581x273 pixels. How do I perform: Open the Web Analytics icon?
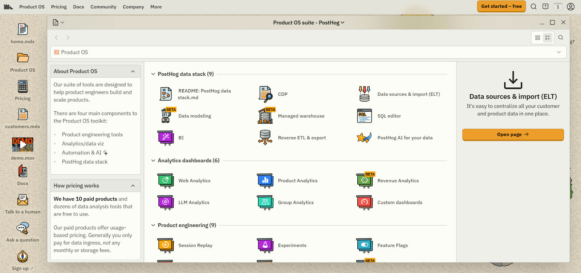coord(166,181)
